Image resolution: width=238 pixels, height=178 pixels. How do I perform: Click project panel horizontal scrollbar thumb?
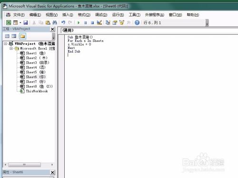click(x=24, y=165)
